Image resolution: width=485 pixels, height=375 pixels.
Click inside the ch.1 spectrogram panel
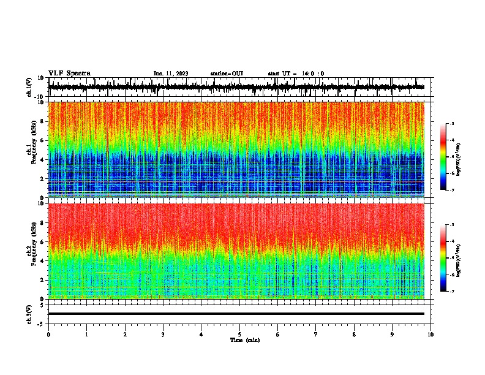236,150
